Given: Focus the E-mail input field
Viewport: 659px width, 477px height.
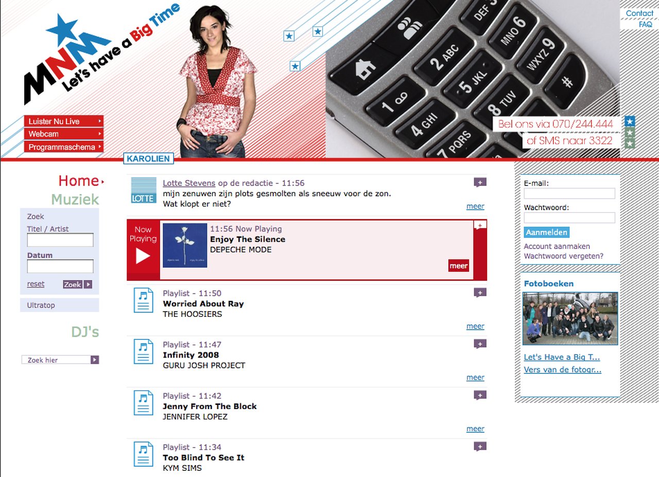Looking at the screenshot, I should [569, 194].
